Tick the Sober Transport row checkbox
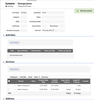 click(x=9, y=89)
